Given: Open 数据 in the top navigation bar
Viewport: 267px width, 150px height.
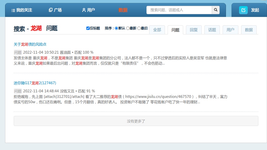Looking at the screenshot, I should pos(123,10).
